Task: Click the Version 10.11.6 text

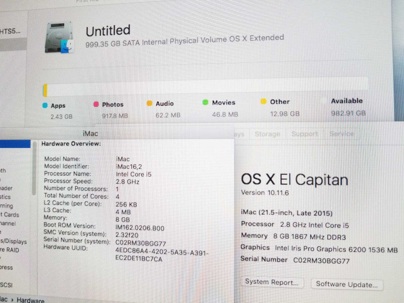Action: 265,192
